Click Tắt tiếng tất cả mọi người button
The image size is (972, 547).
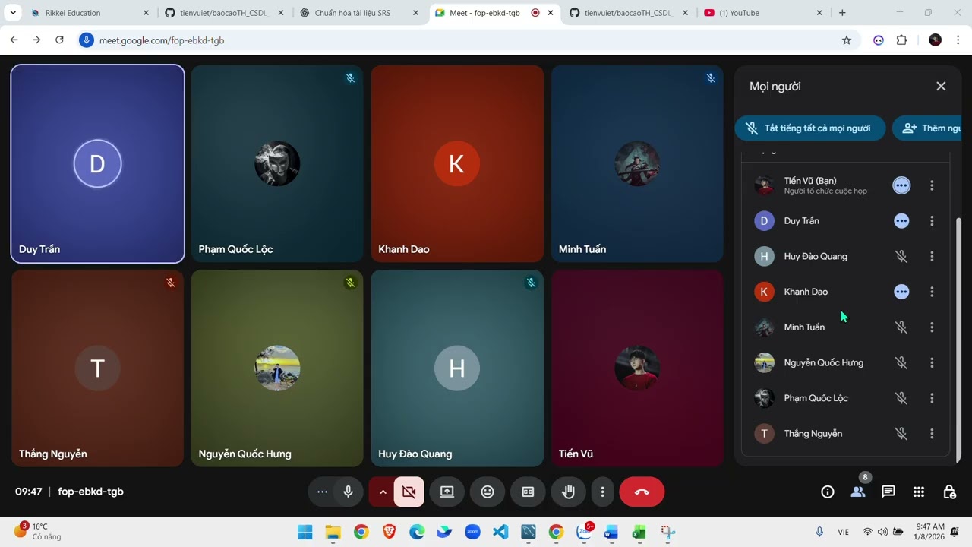pos(810,128)
